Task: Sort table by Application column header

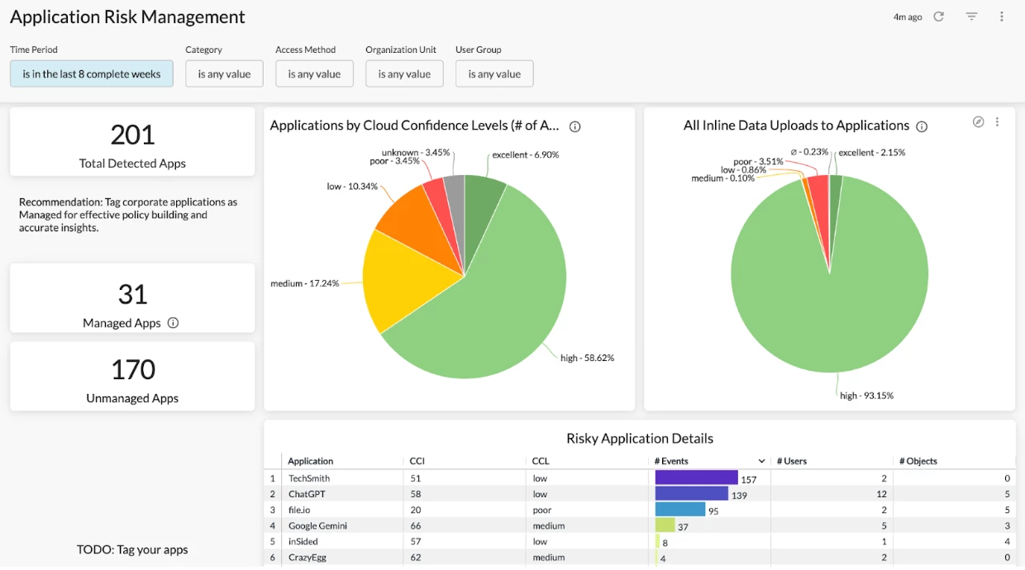Action: (311, 461)
